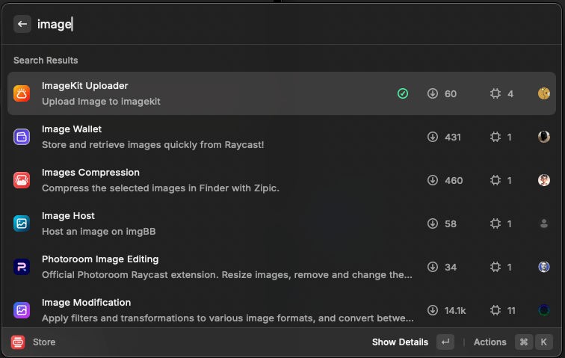Click the Show Details button
This screenshot has width=565, height=358.
pyautogui.click(x=400, y=342)
